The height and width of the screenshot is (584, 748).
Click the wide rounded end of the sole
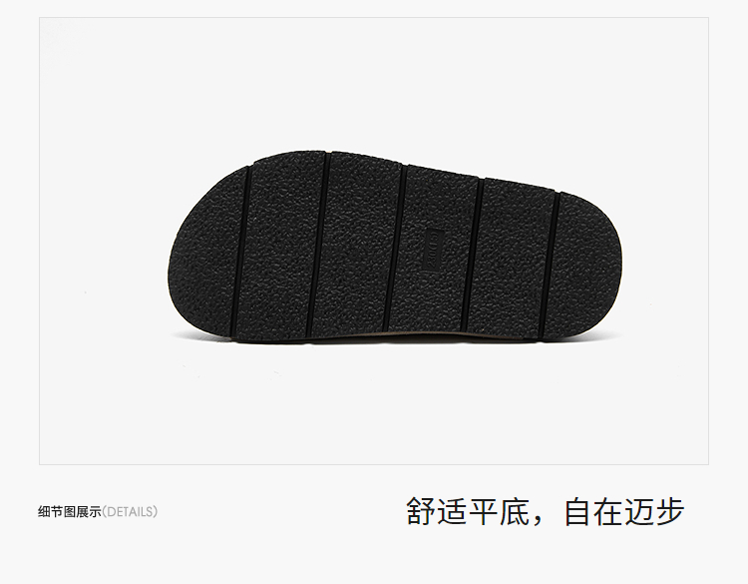(x=202, y=254)
